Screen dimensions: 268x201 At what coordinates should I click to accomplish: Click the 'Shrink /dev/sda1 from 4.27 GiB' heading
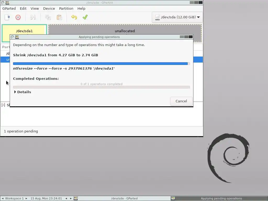(55, 55)
